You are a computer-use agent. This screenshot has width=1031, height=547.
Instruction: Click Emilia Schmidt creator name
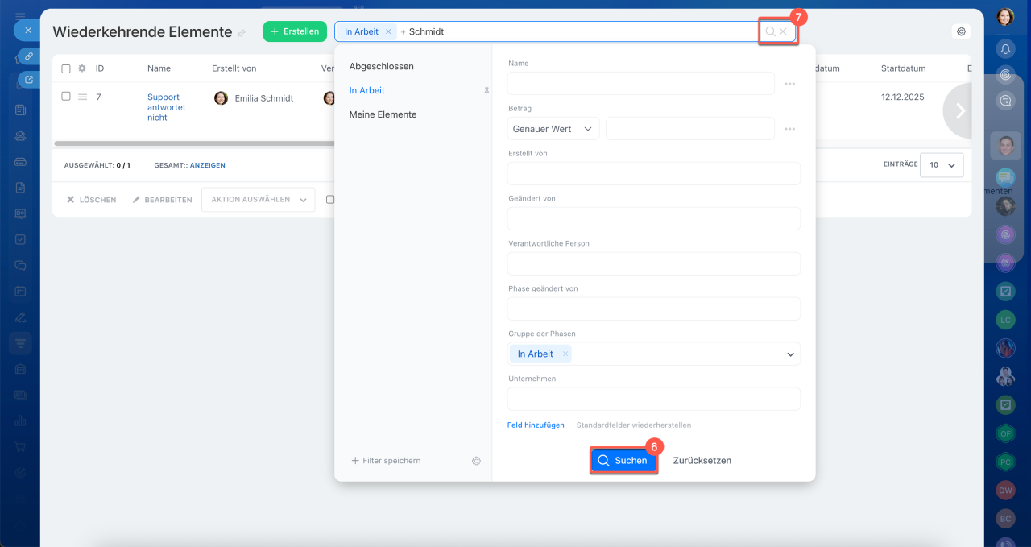264,98
